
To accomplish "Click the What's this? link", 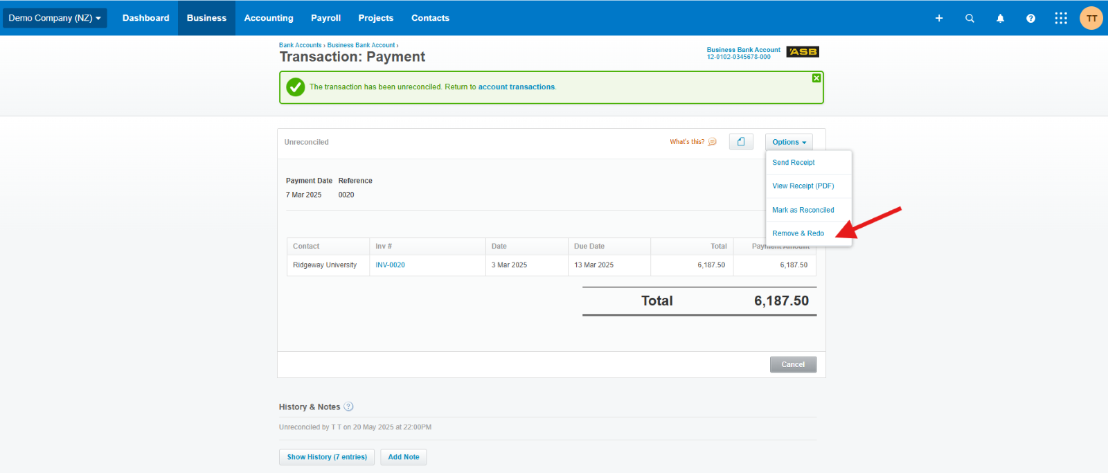I will click(687, 141).
